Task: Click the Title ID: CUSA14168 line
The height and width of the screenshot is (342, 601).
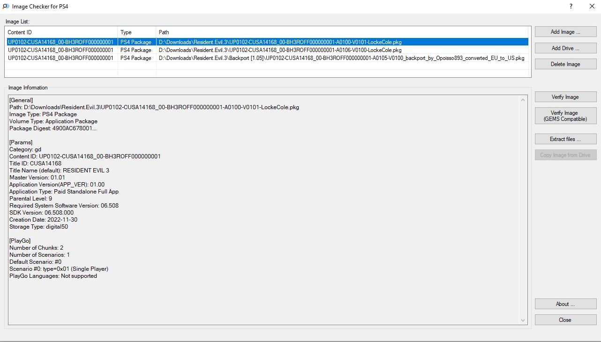Action: pos(35,164)
